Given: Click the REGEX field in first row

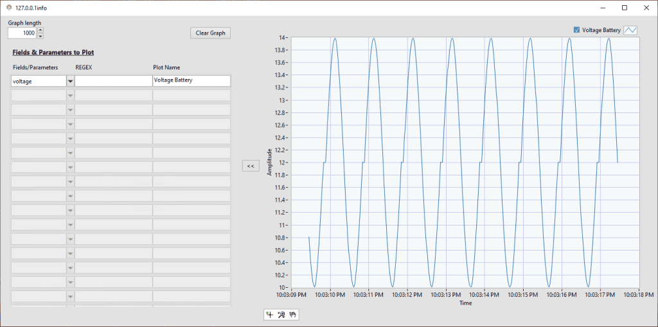Looking at the screenshot, I should point(113,81).
